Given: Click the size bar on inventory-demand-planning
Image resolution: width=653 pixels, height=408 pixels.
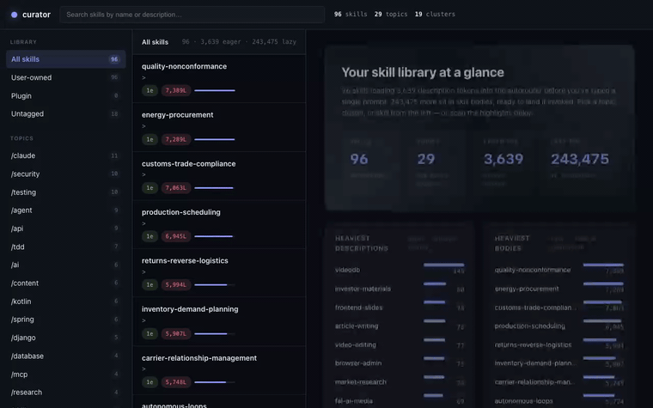Looking at the screenshot, I should 215,333.
